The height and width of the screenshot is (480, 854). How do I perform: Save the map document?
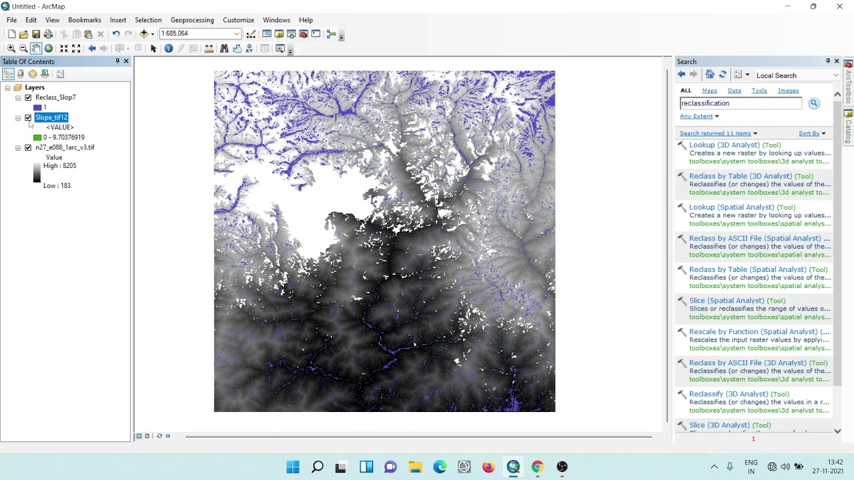(36, 34)
